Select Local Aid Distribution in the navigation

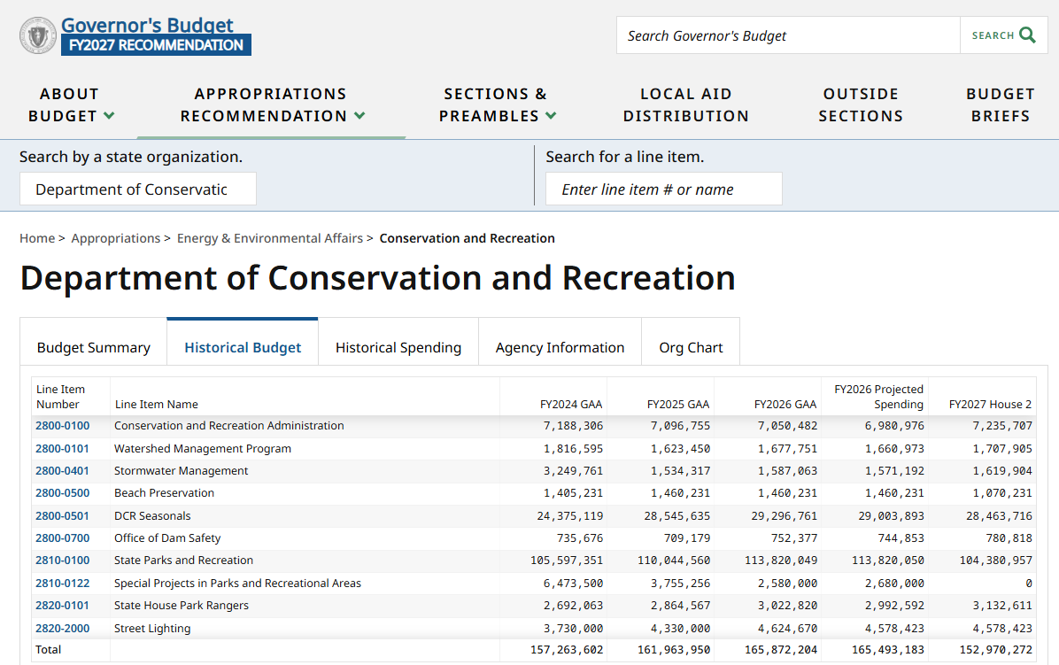(686, 104)
